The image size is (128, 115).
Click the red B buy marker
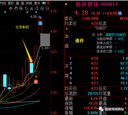point(36,82)
